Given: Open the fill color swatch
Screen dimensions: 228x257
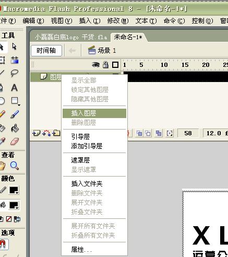Looking at the screenshot, I should [x=14, y=205].
